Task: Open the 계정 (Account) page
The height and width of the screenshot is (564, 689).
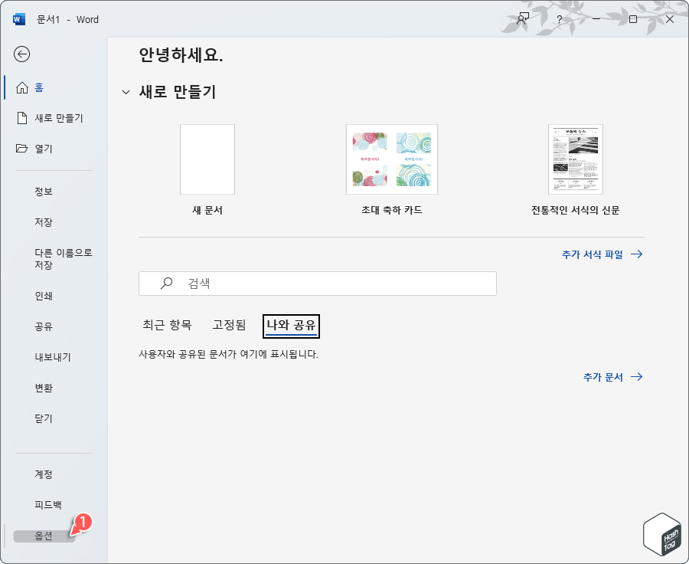Action: tap(43, 474)
